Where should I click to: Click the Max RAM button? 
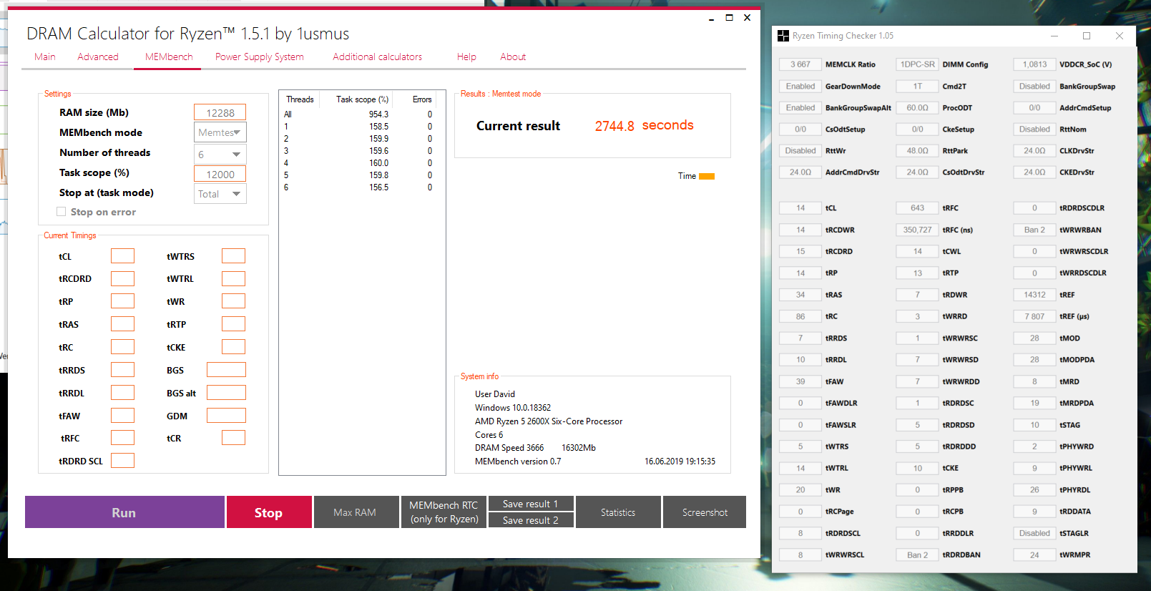356,512
